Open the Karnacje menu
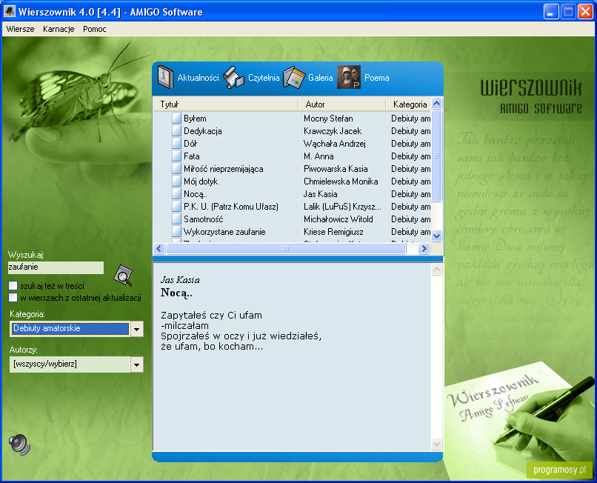597x483 pixels. pos(59,29)
